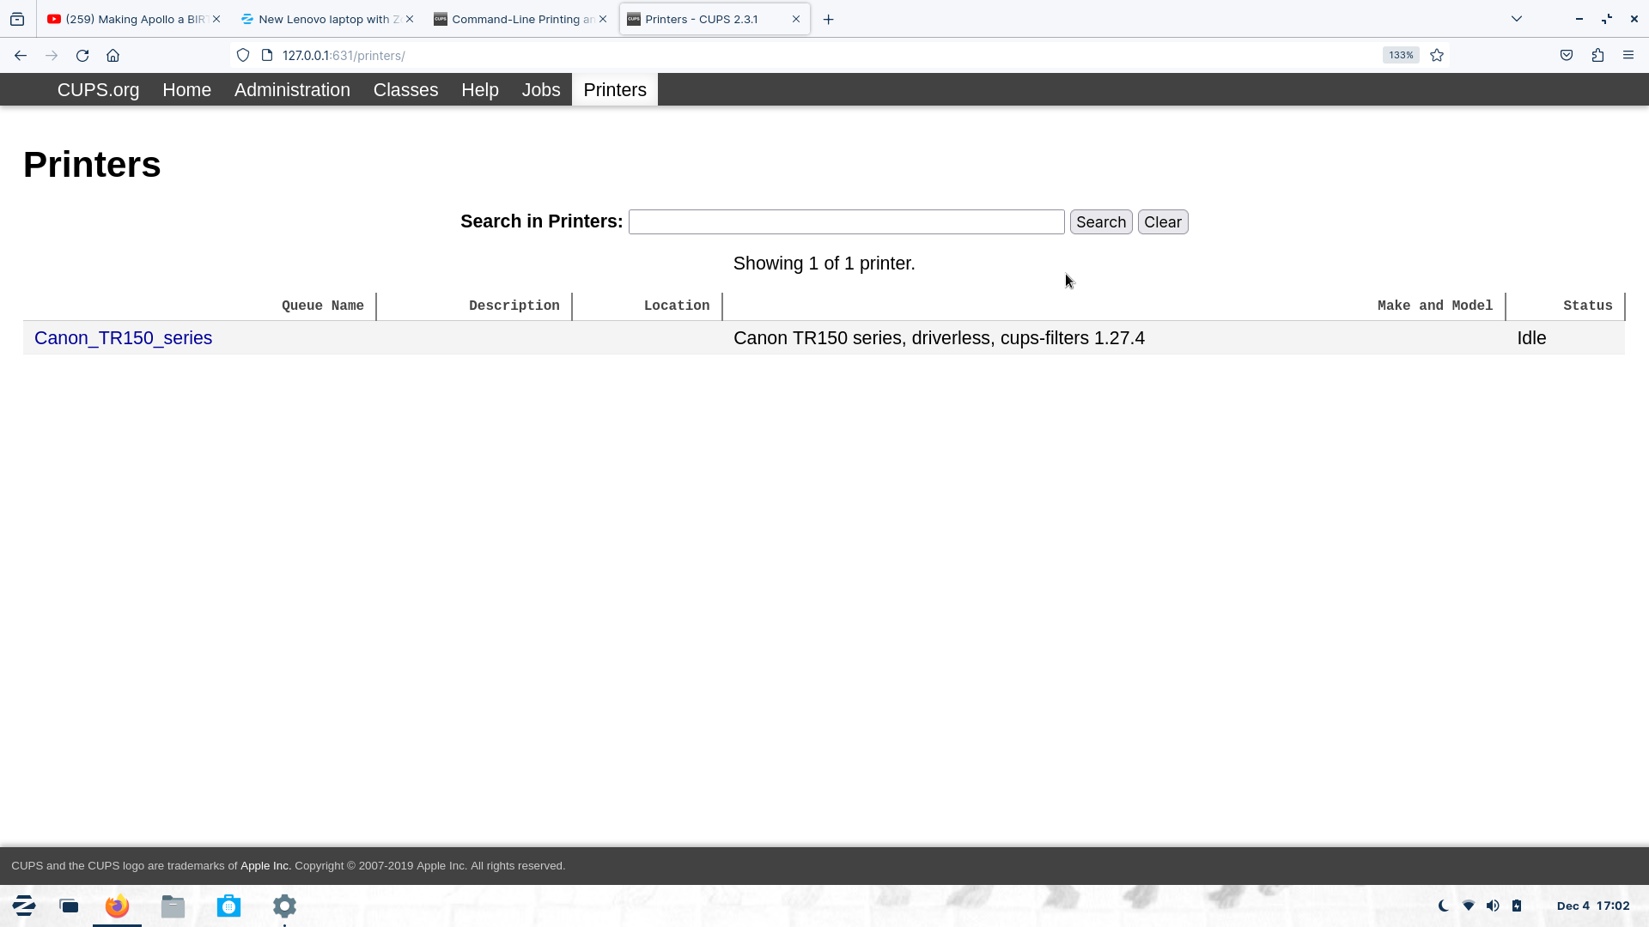Bookmark this page with the star icon
The image size is (1649, 927).
tap(1437, 55)
